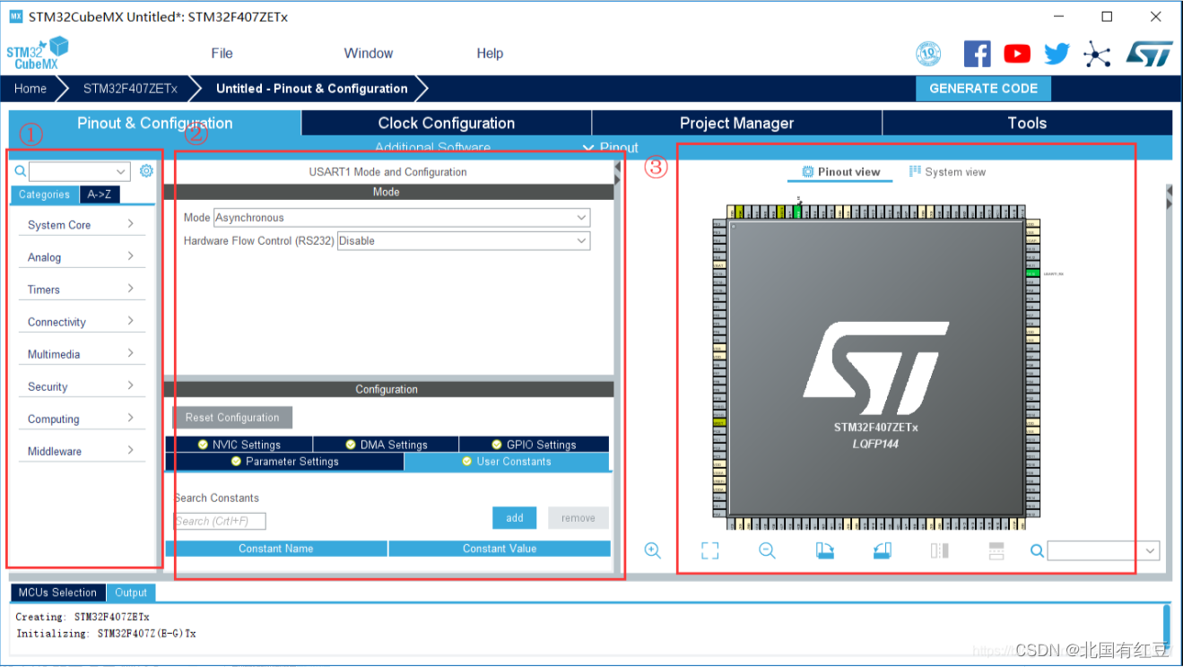Switch to the System view toggle
This screenshot has width=1183, height=667.
pyautogui.click(x=947, y=171)
